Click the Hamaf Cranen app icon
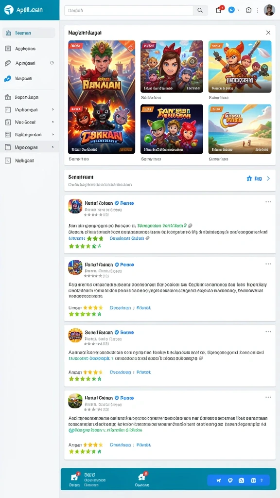This screenshot has width=280, height=498. point(75,401)
